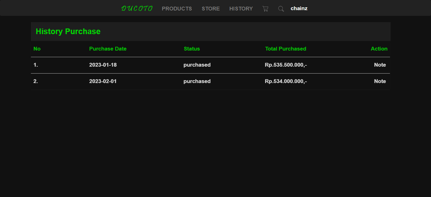View Note for 2023-02-01 purchase
The width and height of the screenshot is (431, 197).
[380, 81]
